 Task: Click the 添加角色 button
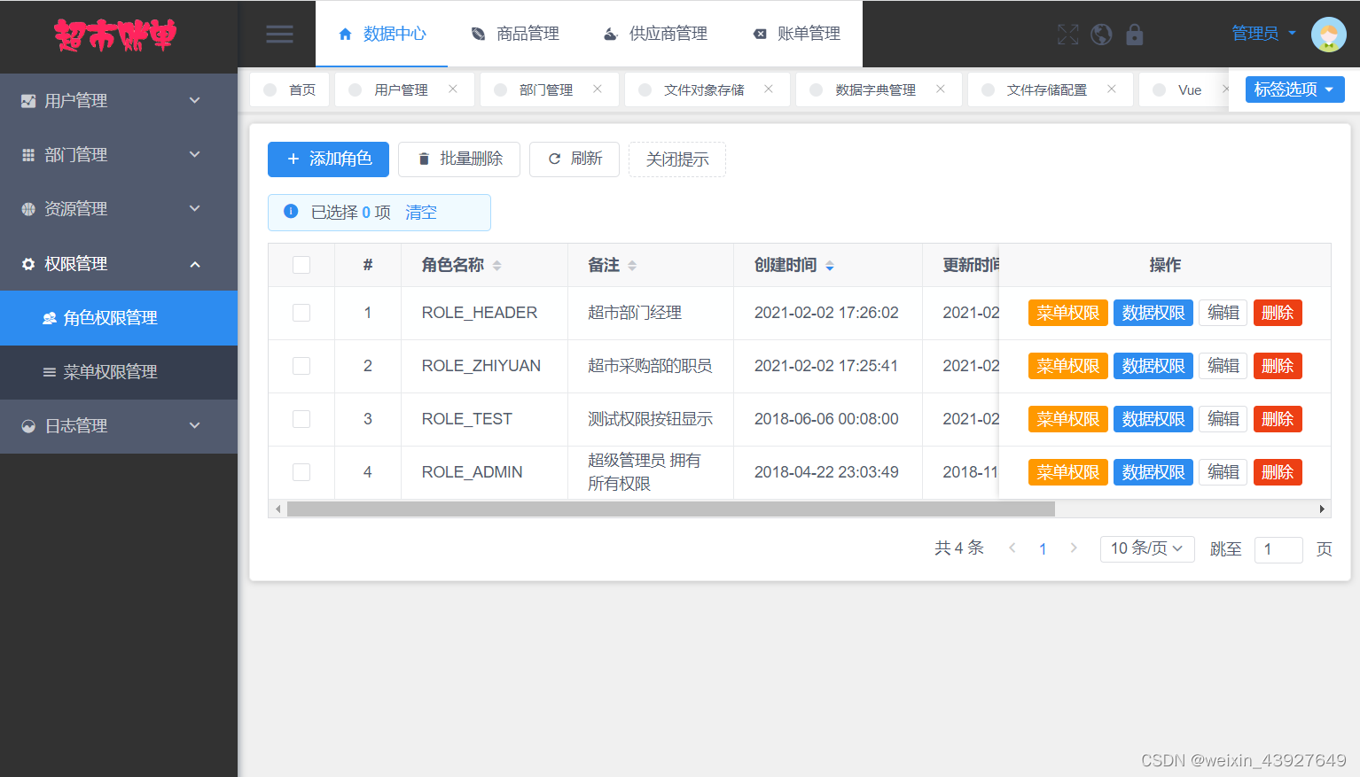(x=328, y=159)
